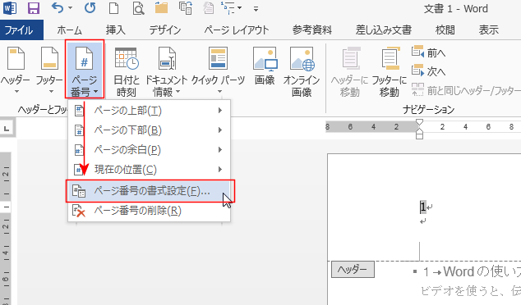The height and width of the screenshot is (305, 521).
Task: Click the greyed-out quick access toolbar icon
Action: (209, 8)
